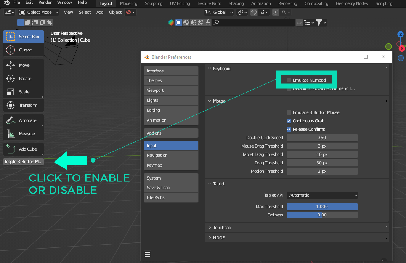
Task: Open the Tablet API Automatic dropdown
Action: [322, 195]
